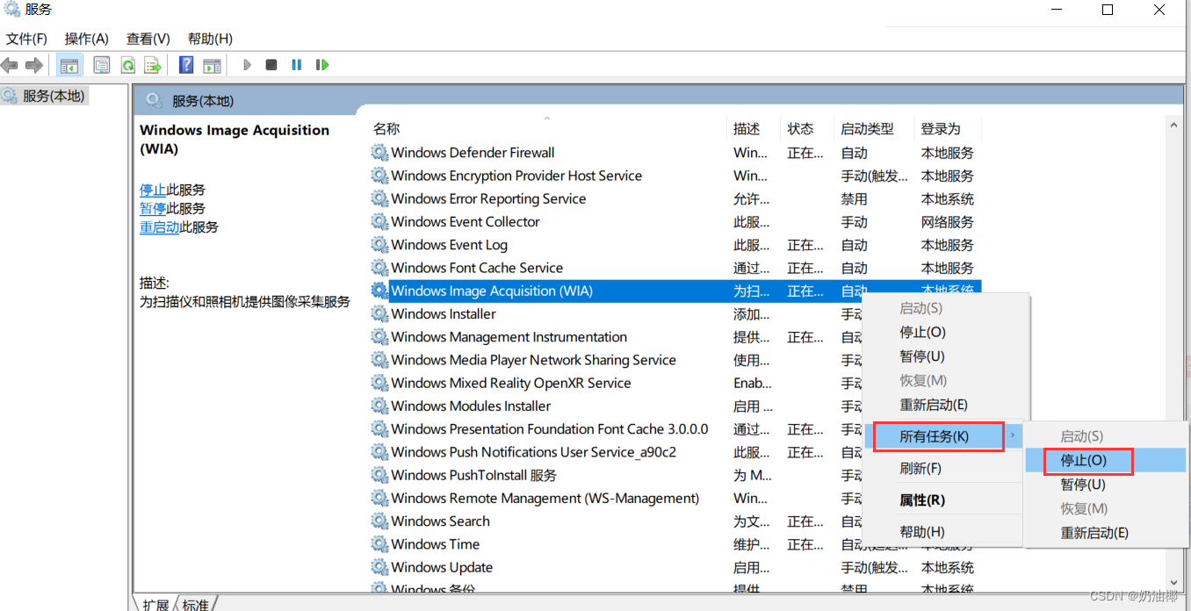Image resolution: width=1191 pixels, height=611 pixels.
Task: Click gear icon of Windows Event Log
Action: pos(379,245)
